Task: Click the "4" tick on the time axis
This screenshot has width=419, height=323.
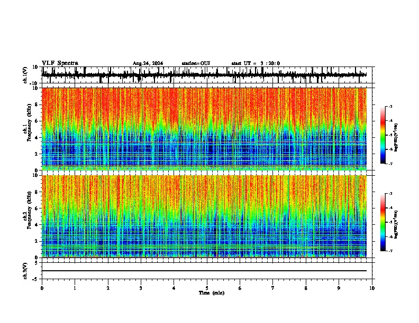Action: pyautogui.click(x=174, y=288)
